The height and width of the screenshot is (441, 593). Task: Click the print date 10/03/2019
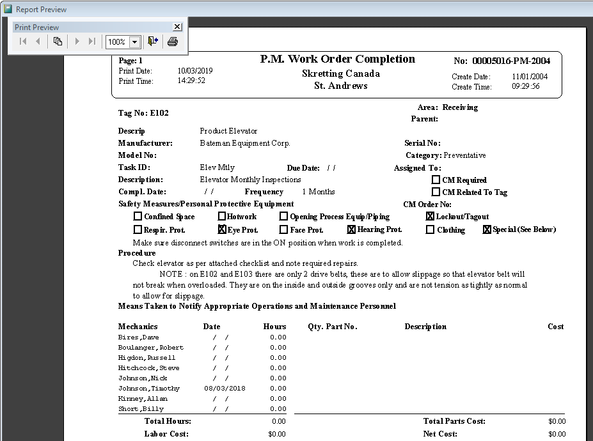tap(195, 71)
